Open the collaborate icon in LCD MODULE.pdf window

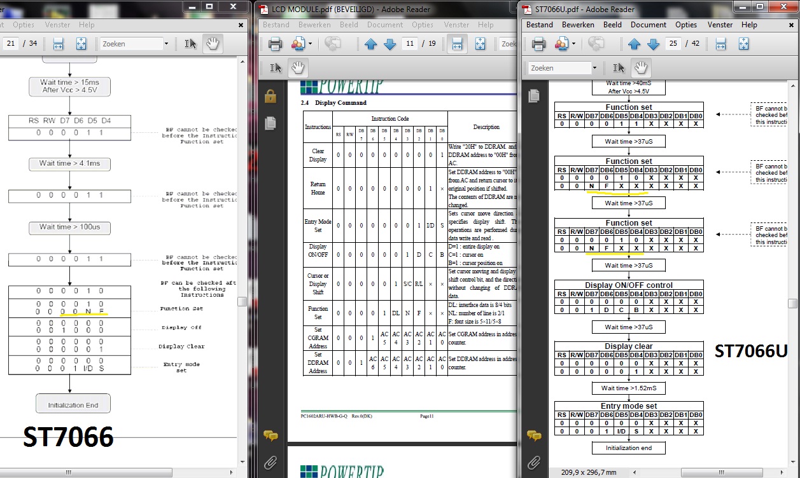point(297,44)
